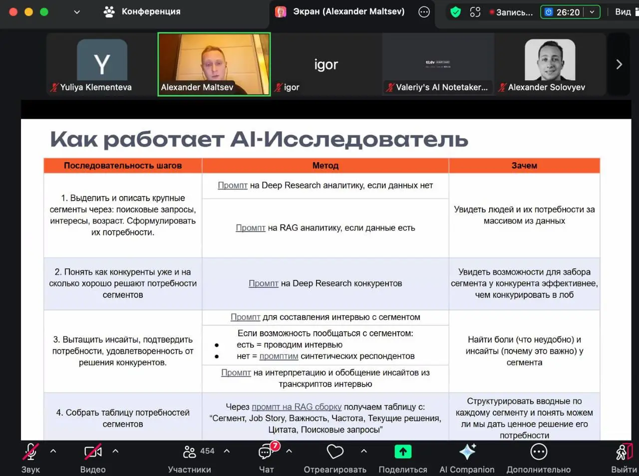
Task: Select Yuliya Klementeva video tile
Action: click(x=102, y=64)
